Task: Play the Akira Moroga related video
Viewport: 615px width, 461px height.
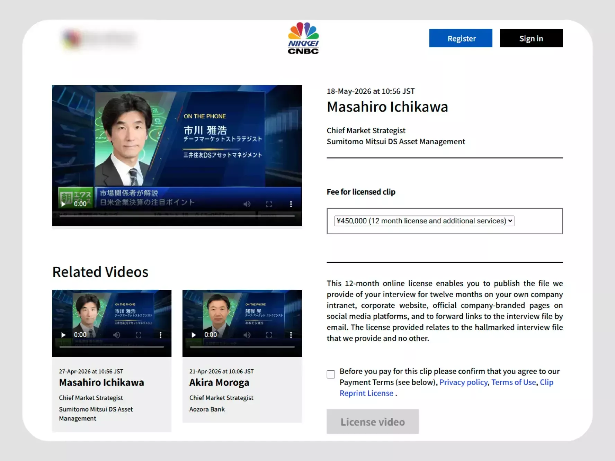Action: tap(194, 335)
